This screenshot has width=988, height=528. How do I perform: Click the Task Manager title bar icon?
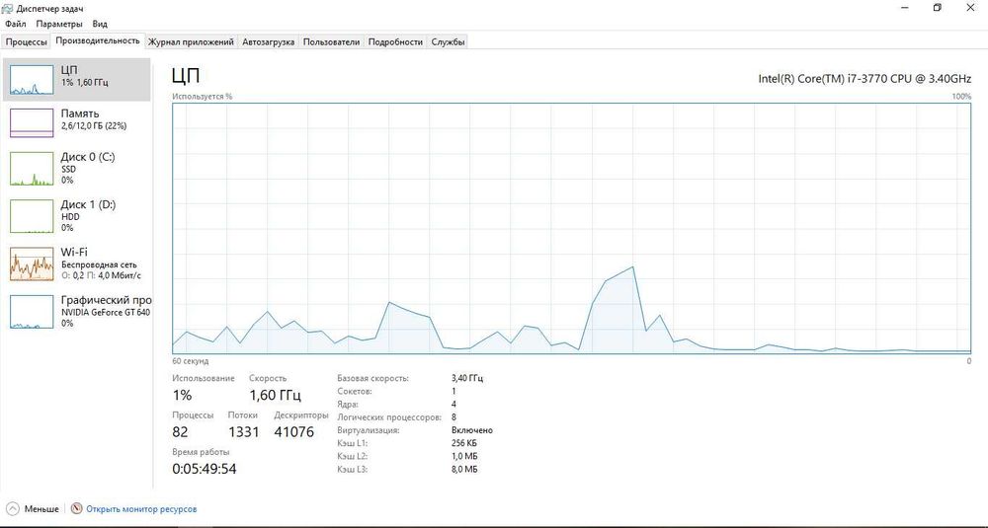click(8, 8)
